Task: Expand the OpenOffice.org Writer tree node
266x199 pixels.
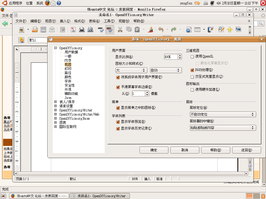Action: pyautogui.click(x=55, y=110)
